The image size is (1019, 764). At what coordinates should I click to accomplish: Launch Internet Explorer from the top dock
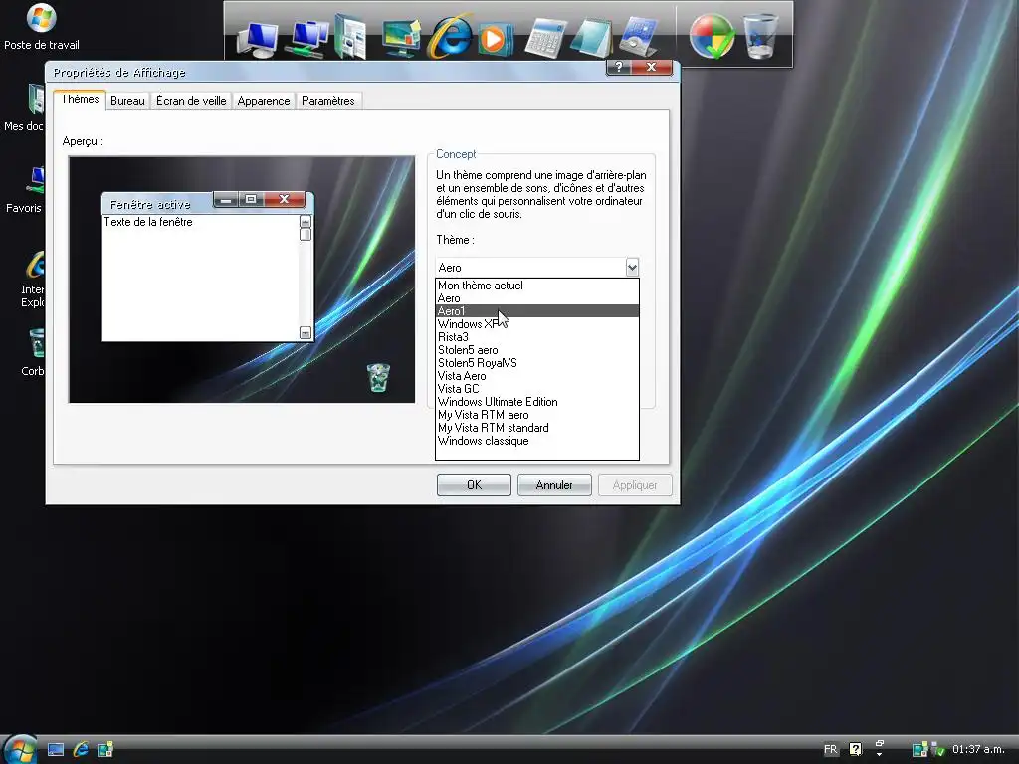450,37
